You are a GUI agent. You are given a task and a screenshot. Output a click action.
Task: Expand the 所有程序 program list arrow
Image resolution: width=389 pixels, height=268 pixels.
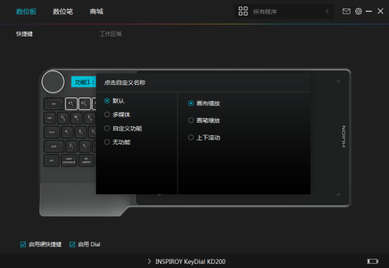(x=327, y=11)
